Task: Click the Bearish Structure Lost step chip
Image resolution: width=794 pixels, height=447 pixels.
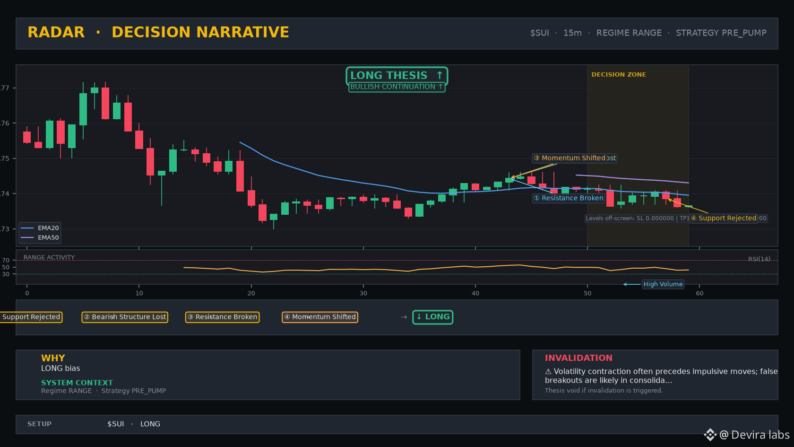Action: tap(125, 317)
